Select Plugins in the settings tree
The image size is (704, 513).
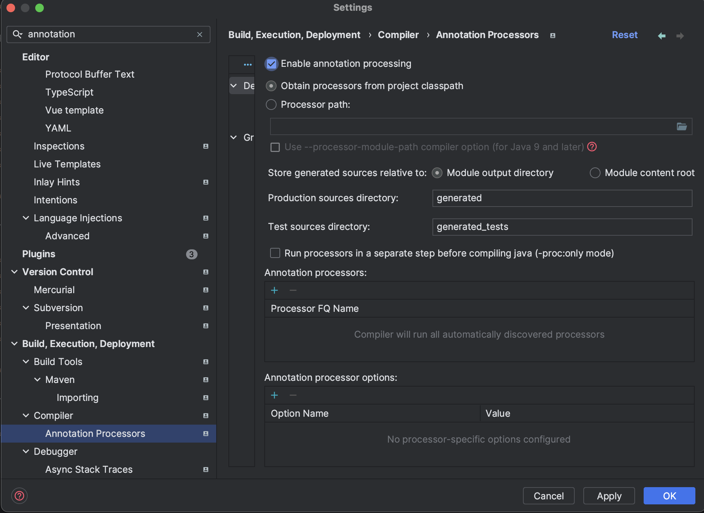click(x=39, y=254)
